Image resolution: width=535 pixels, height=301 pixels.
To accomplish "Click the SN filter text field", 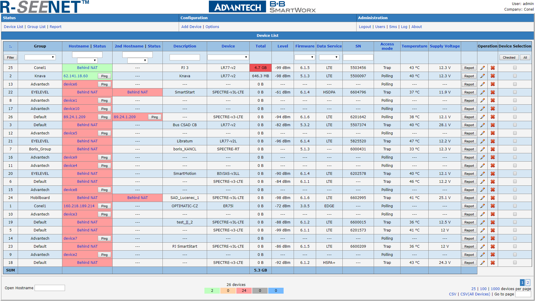I will pos(358,57).
